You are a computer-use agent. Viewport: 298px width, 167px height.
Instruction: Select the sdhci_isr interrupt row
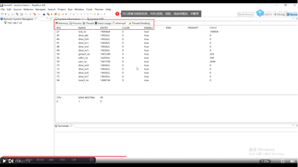pyautogui.click(x=177, y=58)
